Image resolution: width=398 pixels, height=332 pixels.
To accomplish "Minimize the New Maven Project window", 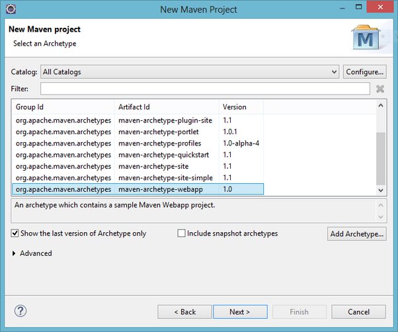I will pos(342,8).
